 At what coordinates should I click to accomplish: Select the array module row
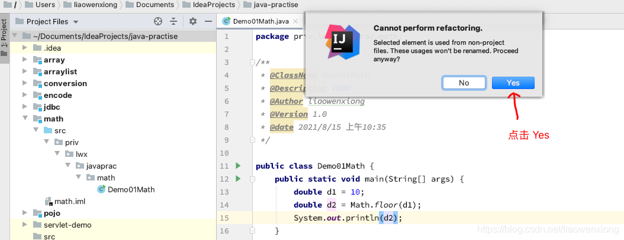(x=113, y=60)
